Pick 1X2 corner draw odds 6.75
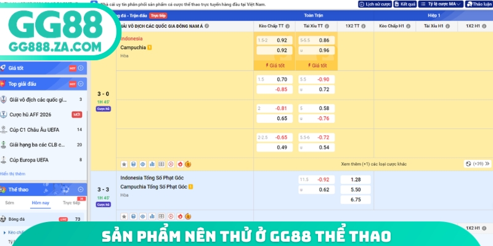Image resolution: width=493 pixels, height=246 pixels. point(356,200)
